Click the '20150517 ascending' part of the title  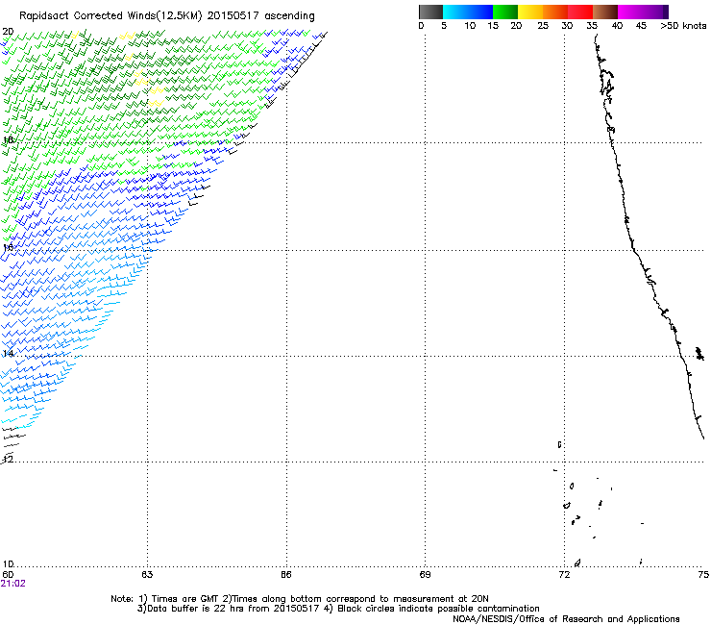[260, 16]
